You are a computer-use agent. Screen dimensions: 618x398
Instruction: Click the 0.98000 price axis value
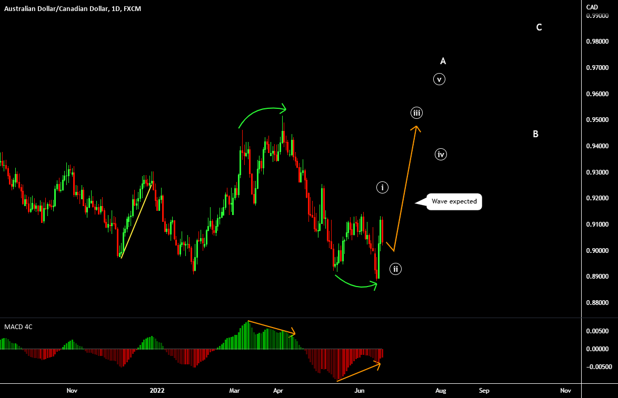pyautogui.click(x=597, y=42)
